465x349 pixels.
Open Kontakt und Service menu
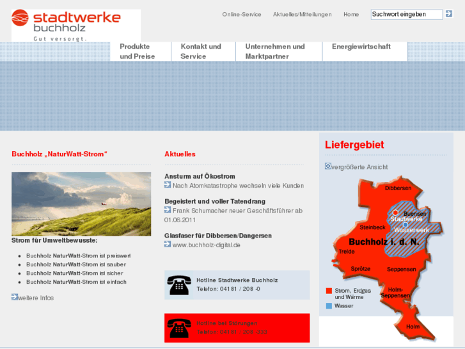click(x=203, y=51)
